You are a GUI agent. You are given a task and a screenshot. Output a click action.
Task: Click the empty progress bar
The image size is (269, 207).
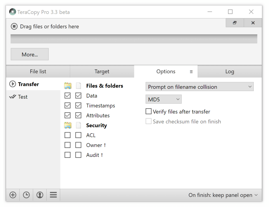(x=134, y=39)
